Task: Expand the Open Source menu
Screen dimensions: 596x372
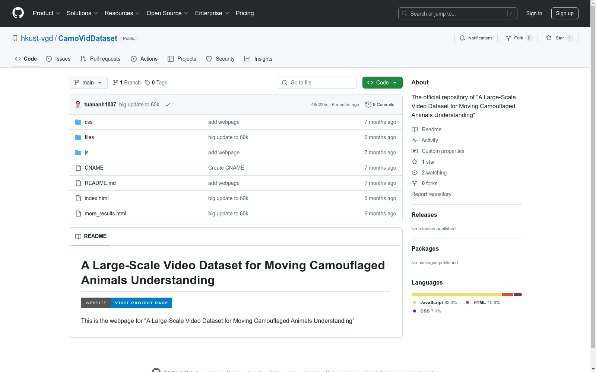Action: [168, 13]
